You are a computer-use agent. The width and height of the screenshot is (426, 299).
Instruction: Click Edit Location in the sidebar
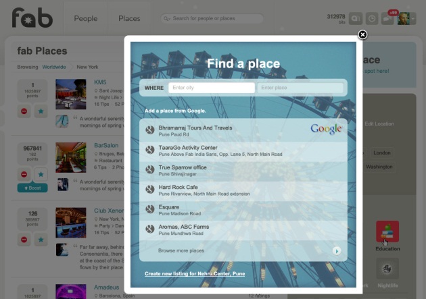379,124
